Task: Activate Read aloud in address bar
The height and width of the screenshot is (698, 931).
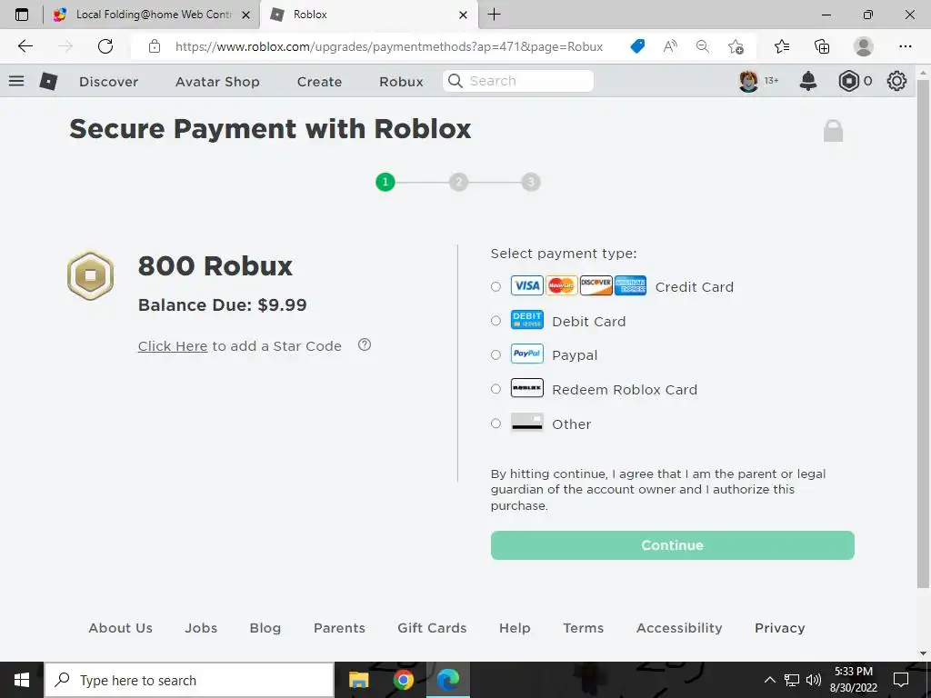Action: pos(670,46)
